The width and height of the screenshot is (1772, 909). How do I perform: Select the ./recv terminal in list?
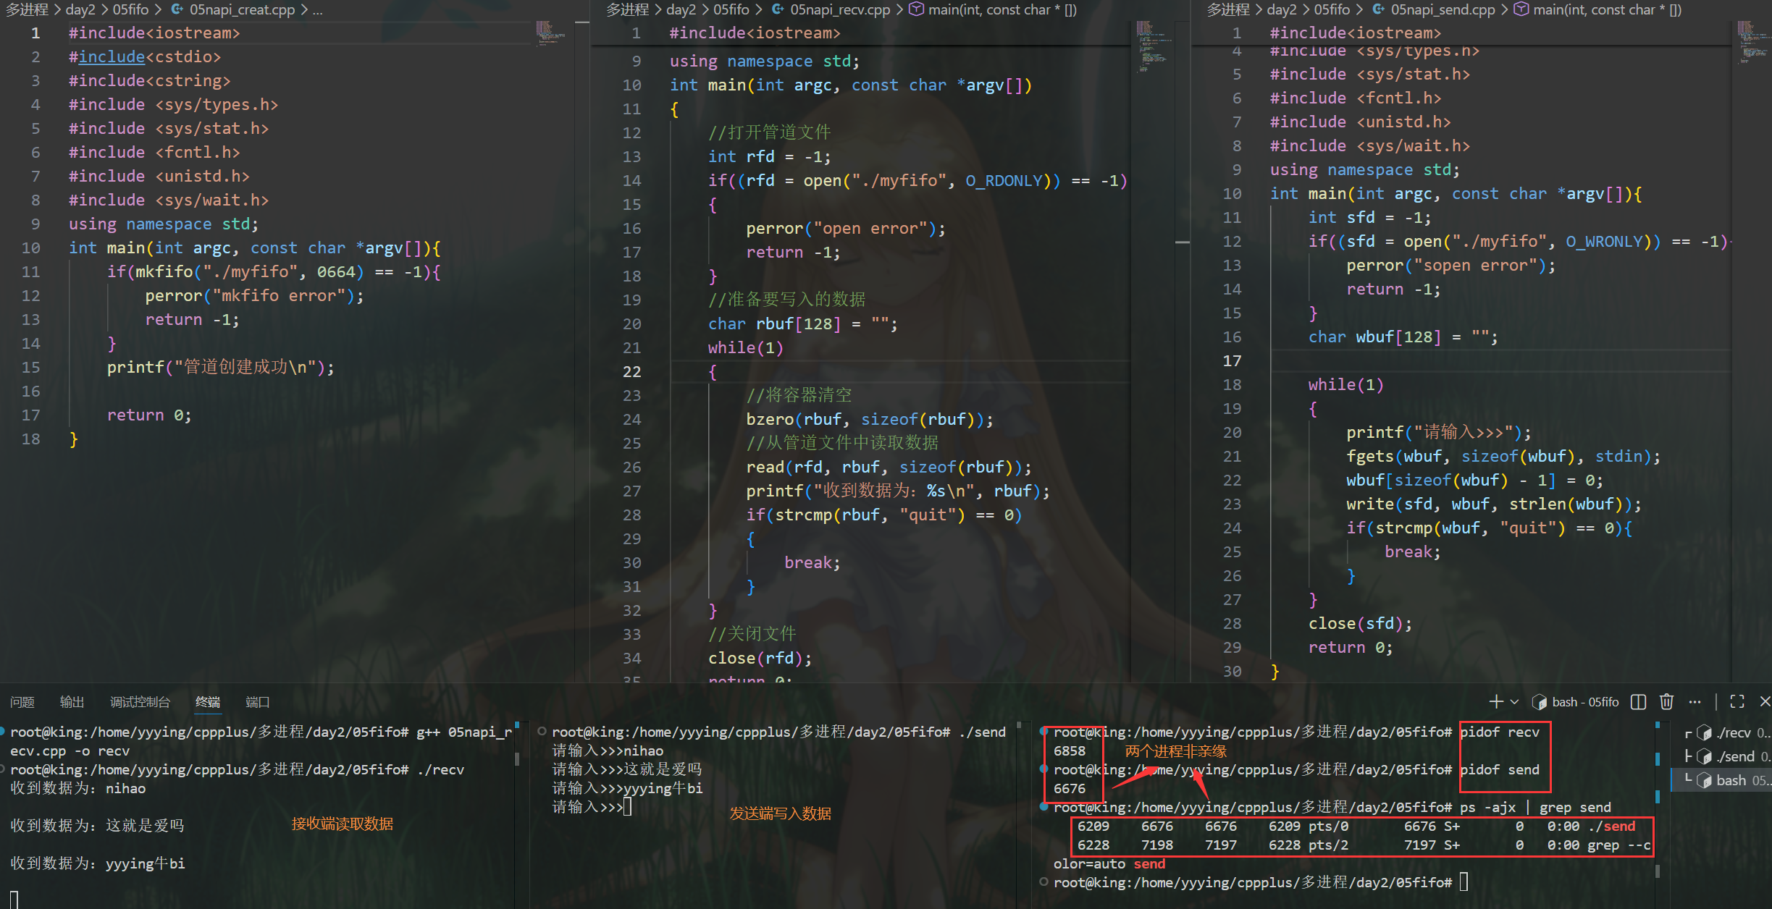point(1734,732)
